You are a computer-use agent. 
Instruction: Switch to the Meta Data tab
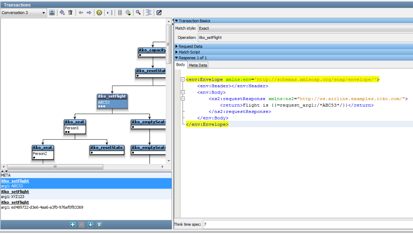click(198, 65)
